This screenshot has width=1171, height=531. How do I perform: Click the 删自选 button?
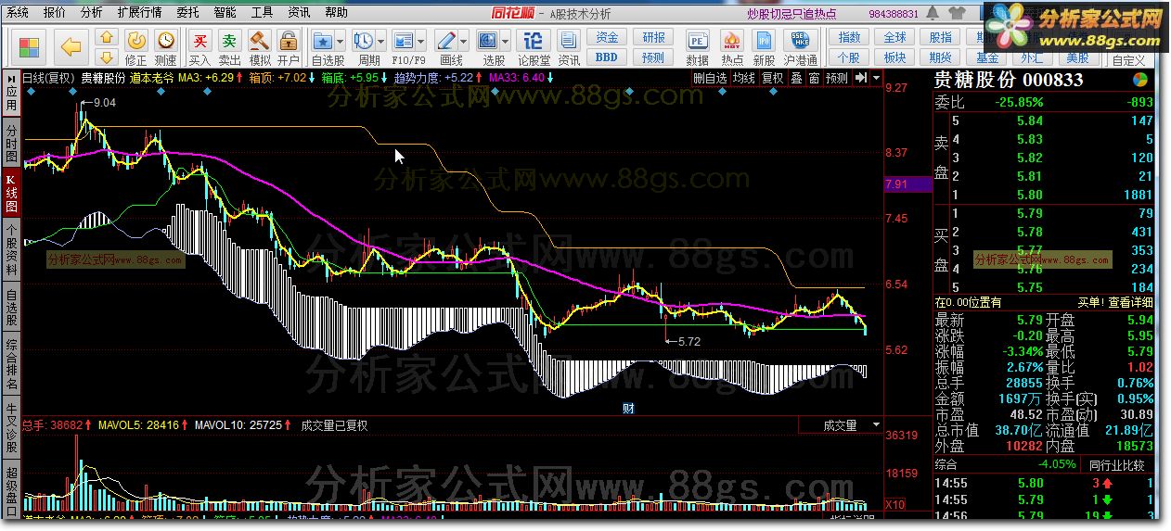(710, 78)
